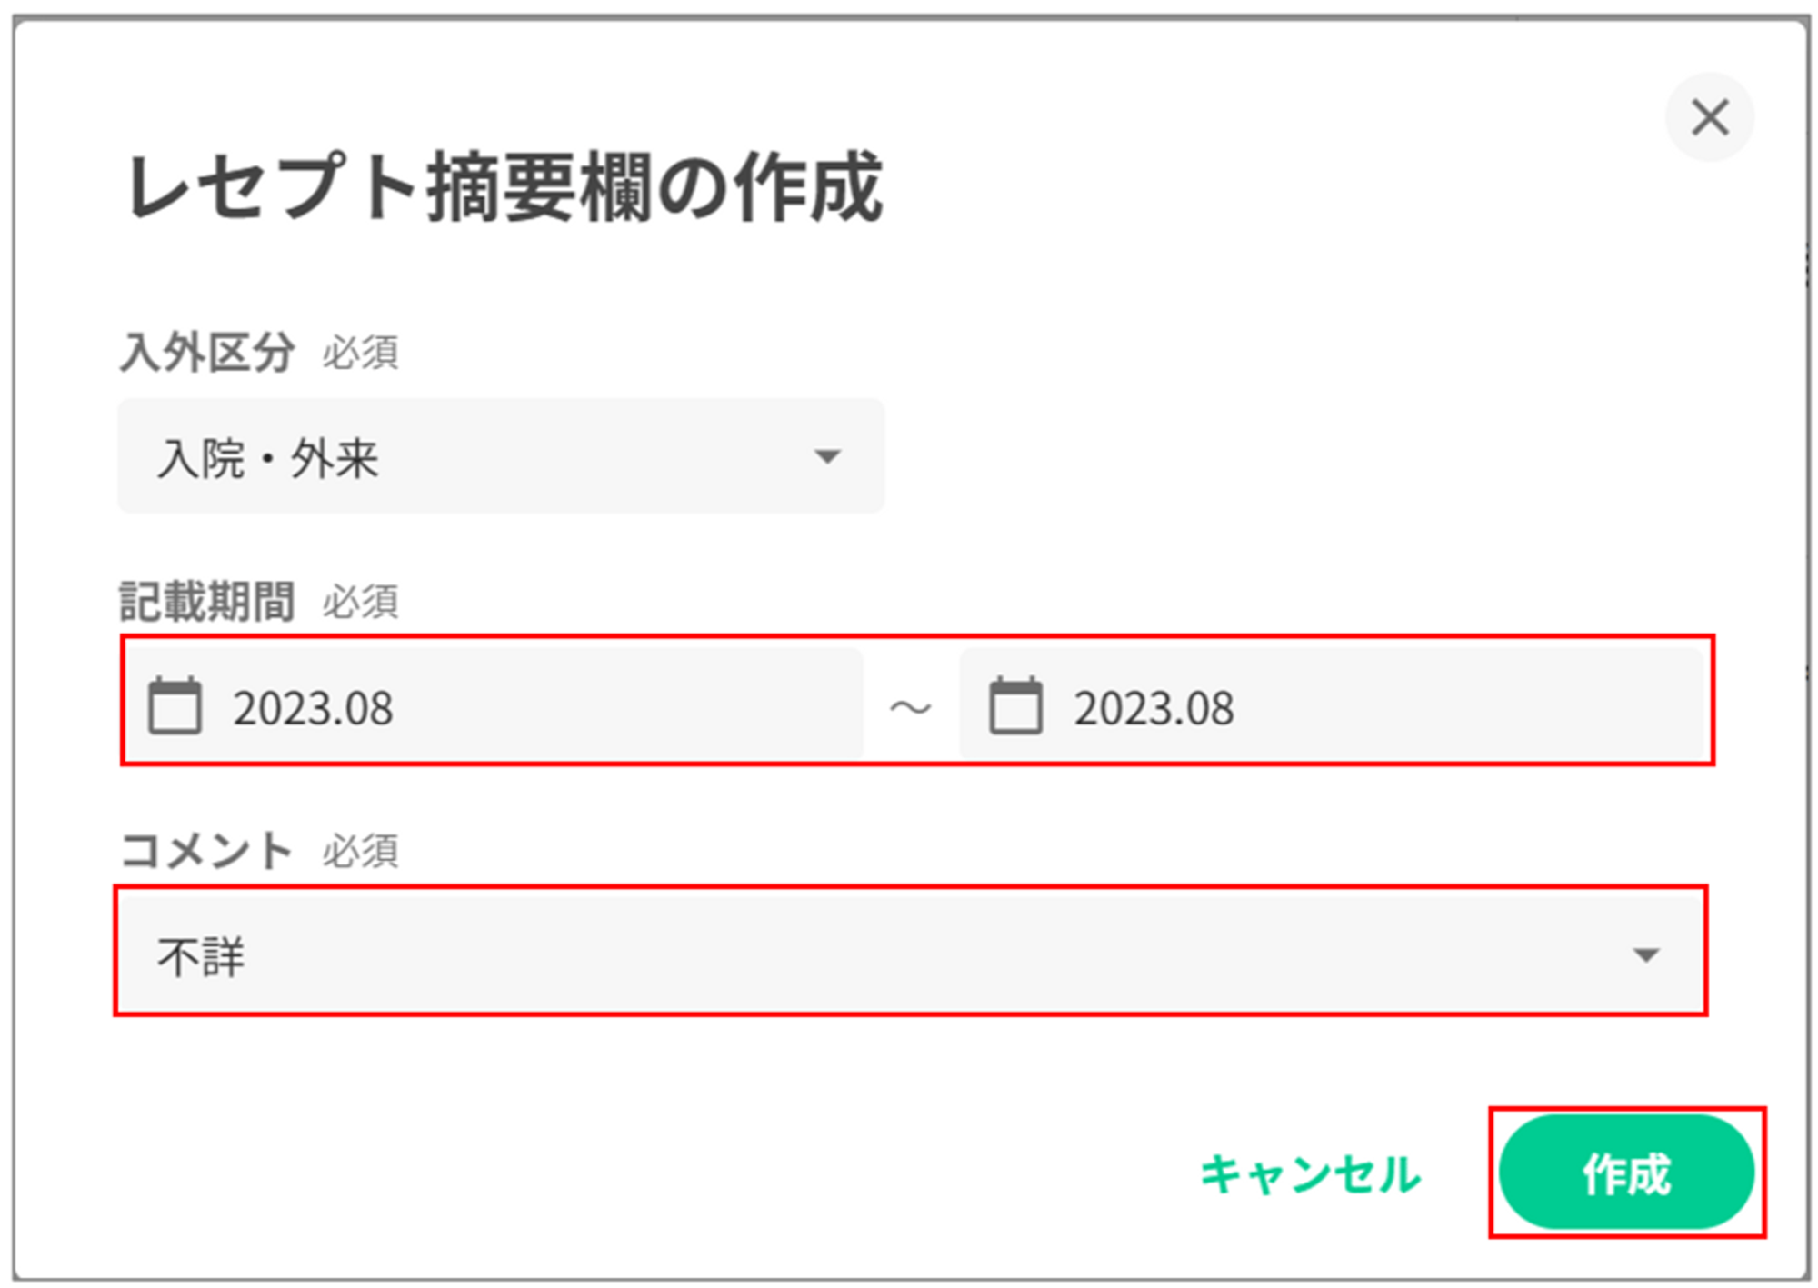Click the コメント field label
Viewport: 1818px width, 1288px height.
click(205, 852)
